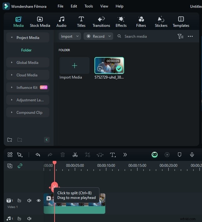The image size is (202, 222).
Task: Lock the Video 1 track
Action: tap(19, 200)
